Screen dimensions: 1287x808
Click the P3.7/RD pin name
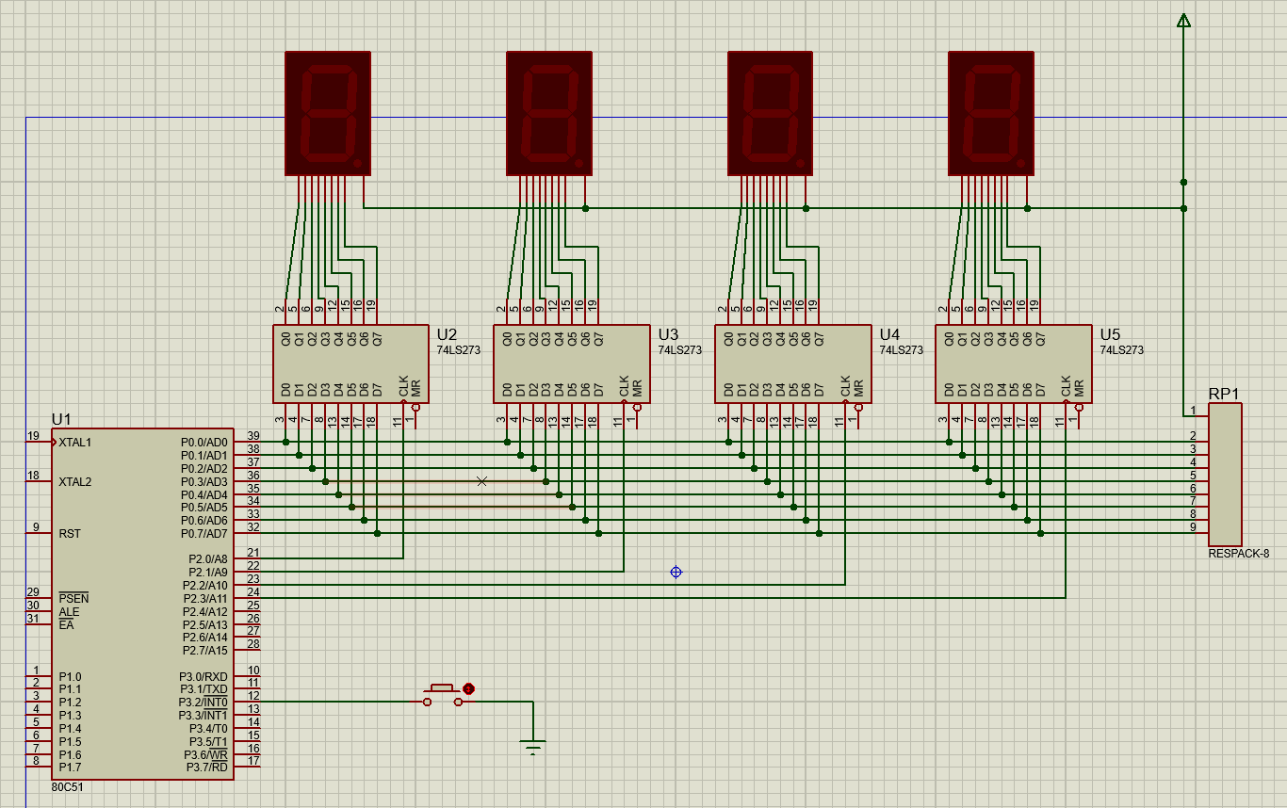click(x=206, y=768)
